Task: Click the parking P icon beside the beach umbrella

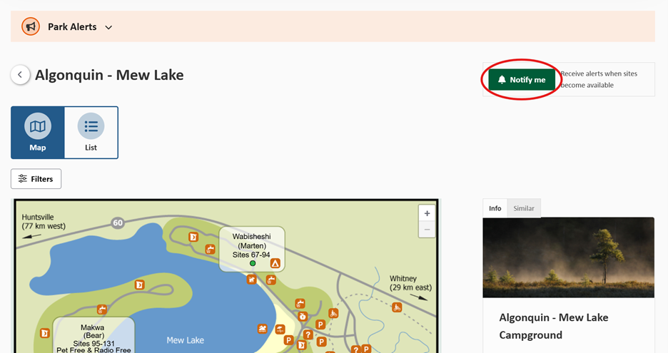Action: click(288, 340)
